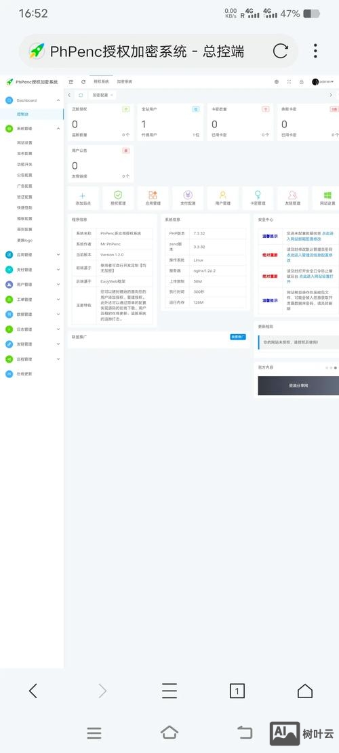The height and width of the screenshot is (753, 339).
Task: Go back with browser back arrow
Action: 33,691
